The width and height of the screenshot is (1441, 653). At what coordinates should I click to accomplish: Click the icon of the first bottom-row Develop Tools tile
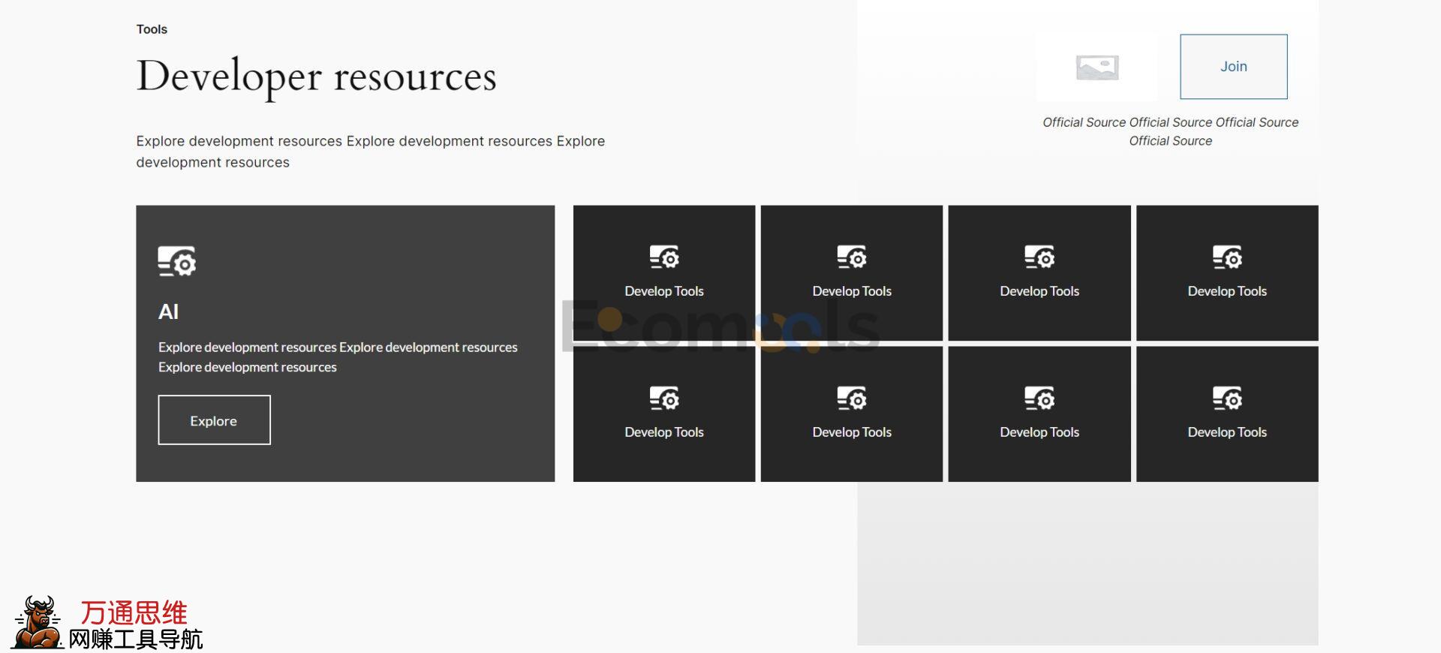pyautogui.click(x=664, y=398)
